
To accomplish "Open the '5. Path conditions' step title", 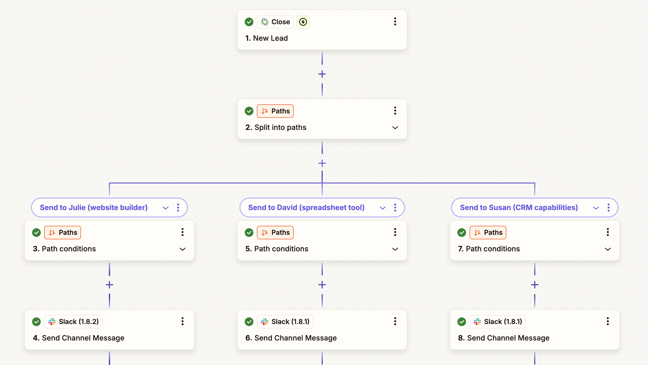I will 277,249.
